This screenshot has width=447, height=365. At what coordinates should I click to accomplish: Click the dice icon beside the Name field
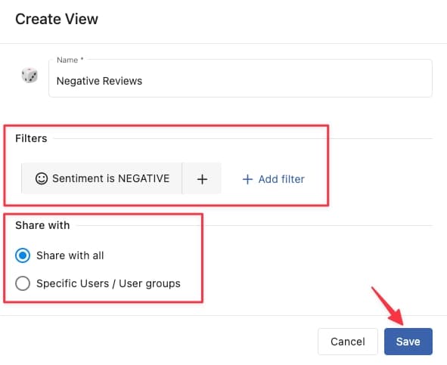coord(29,76)
